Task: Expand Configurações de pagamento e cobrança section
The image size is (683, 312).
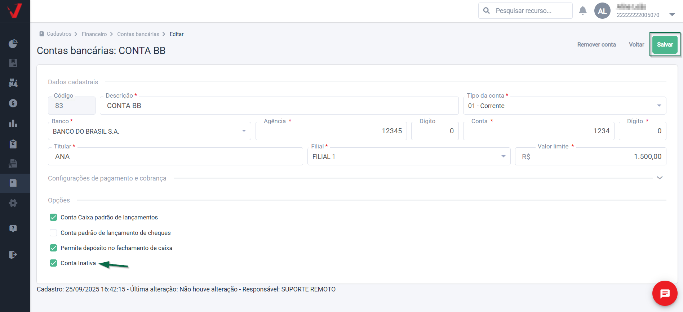Action: tap(660, 178)
